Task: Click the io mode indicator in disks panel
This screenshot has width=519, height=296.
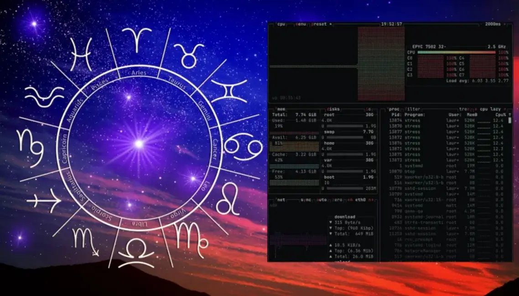Action: coord(369,109)
